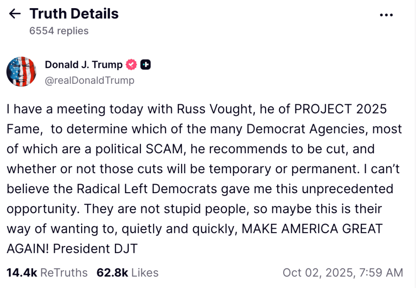Click the Donald J. Trump display name
417x288 pixels.
point(84,65)
